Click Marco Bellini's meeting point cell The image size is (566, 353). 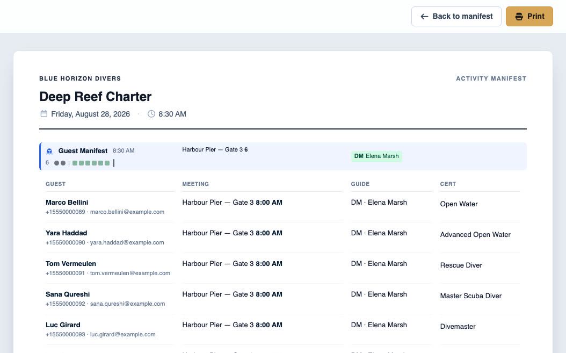232,203
